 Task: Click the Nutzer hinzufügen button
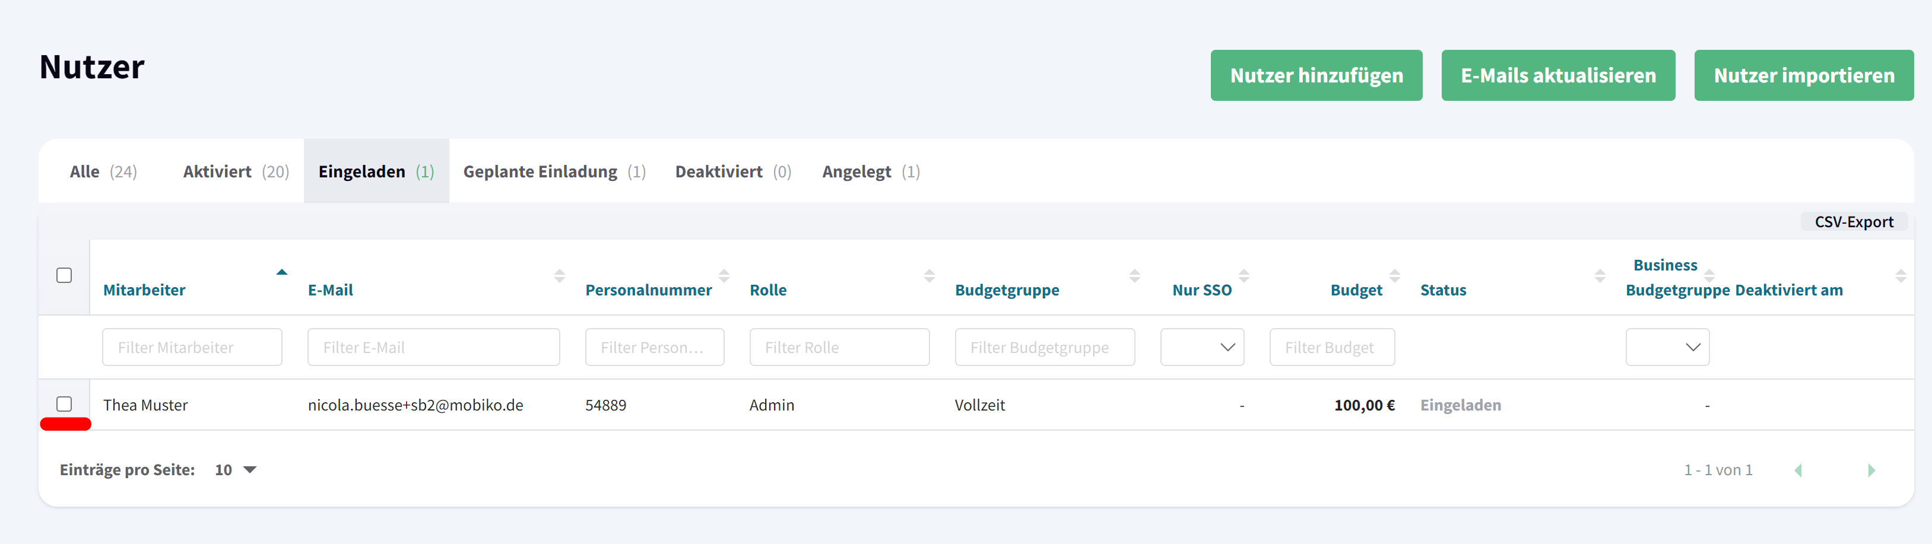[x=1315, y=76]
